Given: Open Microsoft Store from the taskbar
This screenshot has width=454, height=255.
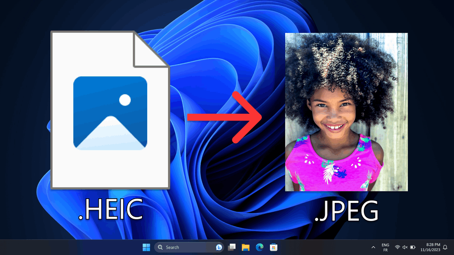Looking at the screenshot, I should pyautogui.click(x=274, y=247).
